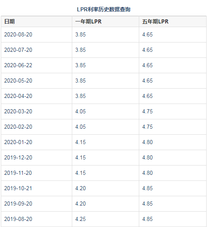
Task: Click five-year LPR 4.80 for 2019-12-20
Action: pos(147,157)
